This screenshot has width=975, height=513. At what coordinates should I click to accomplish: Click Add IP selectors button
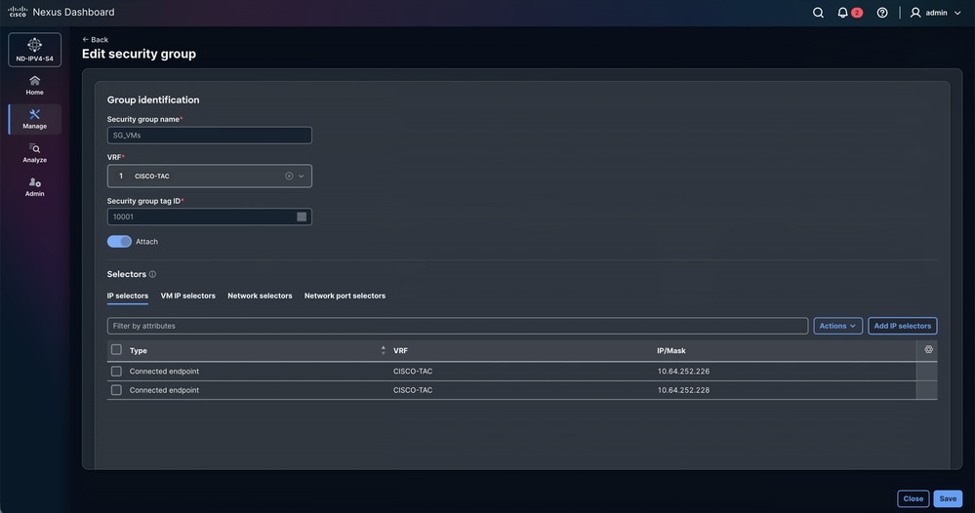coord(902,326)
